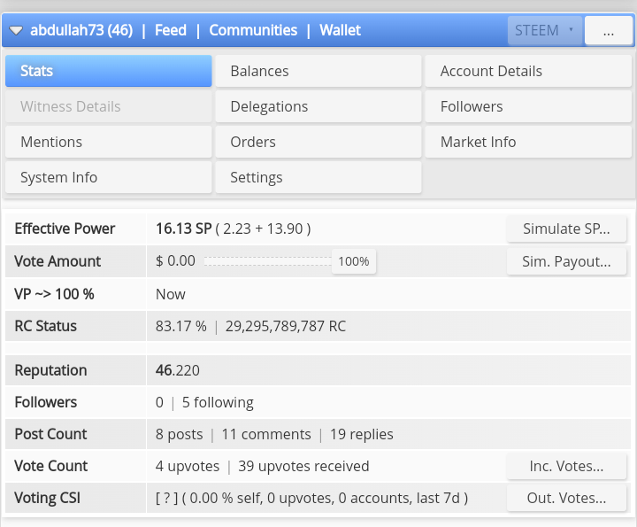
Task: Click the 8 posts count
Action: [179, 434]
